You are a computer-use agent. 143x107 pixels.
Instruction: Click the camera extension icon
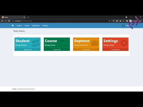tap(117, 21)
